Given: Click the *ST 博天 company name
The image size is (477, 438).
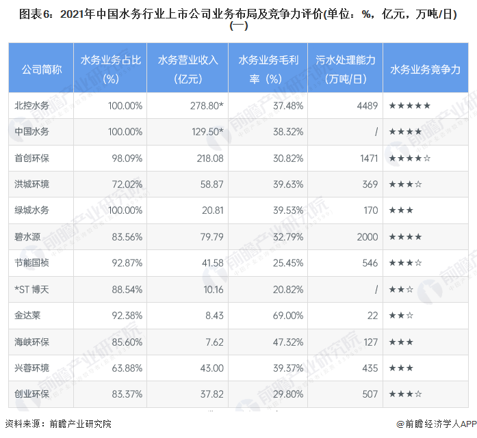Looking at the screenshot, I should pos(32,289).
